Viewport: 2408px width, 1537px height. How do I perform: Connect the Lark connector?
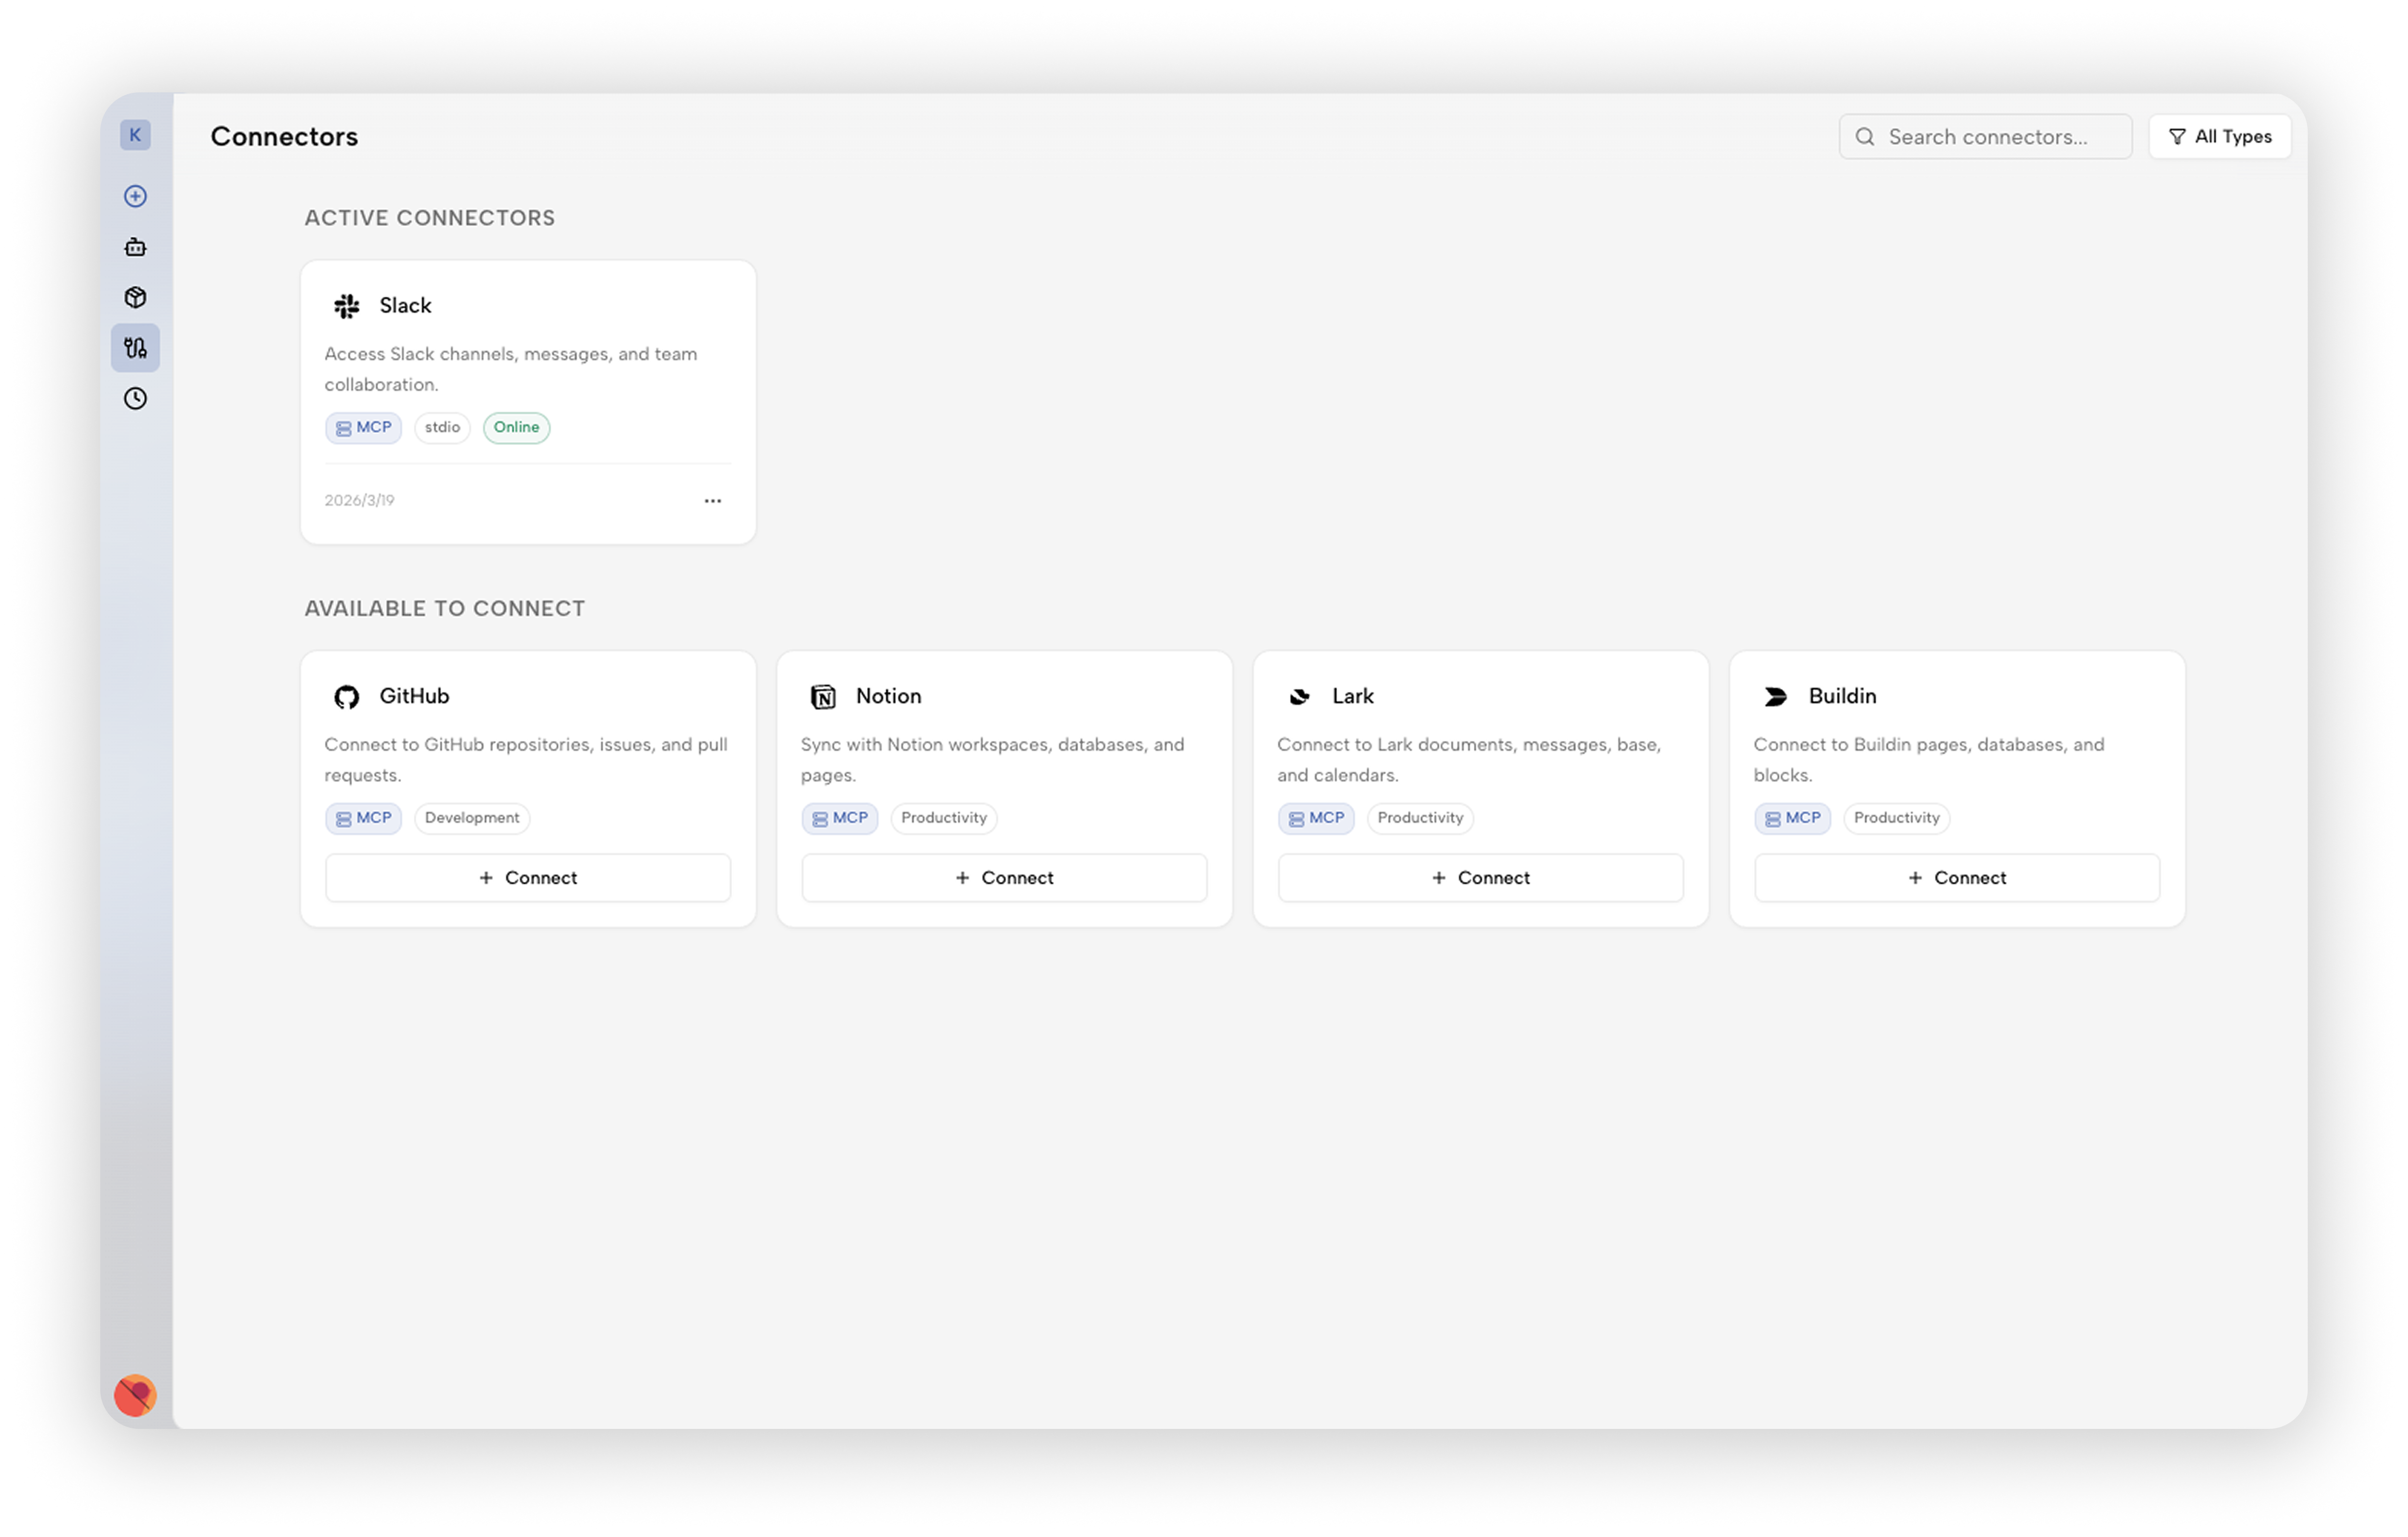(x=1481, y=878)
